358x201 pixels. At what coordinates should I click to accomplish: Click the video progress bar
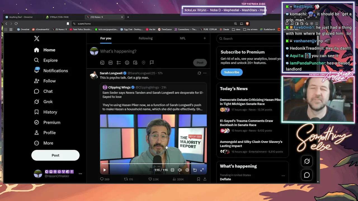pos(153,164)
